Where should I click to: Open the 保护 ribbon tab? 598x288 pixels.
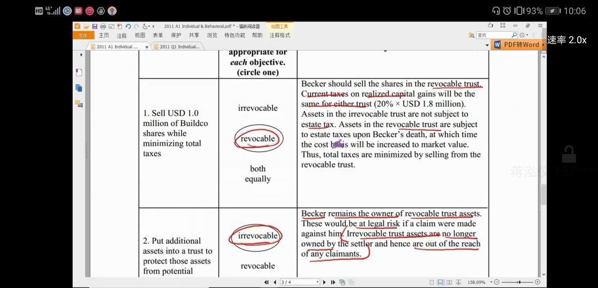point(176,35)
